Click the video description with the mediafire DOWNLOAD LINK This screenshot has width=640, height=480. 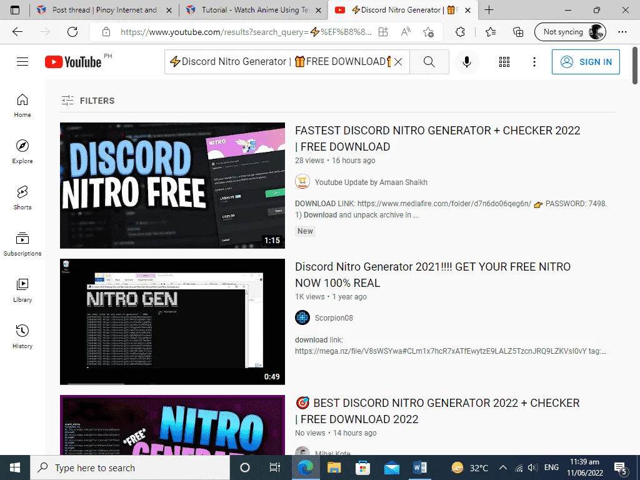click(451, 209)
